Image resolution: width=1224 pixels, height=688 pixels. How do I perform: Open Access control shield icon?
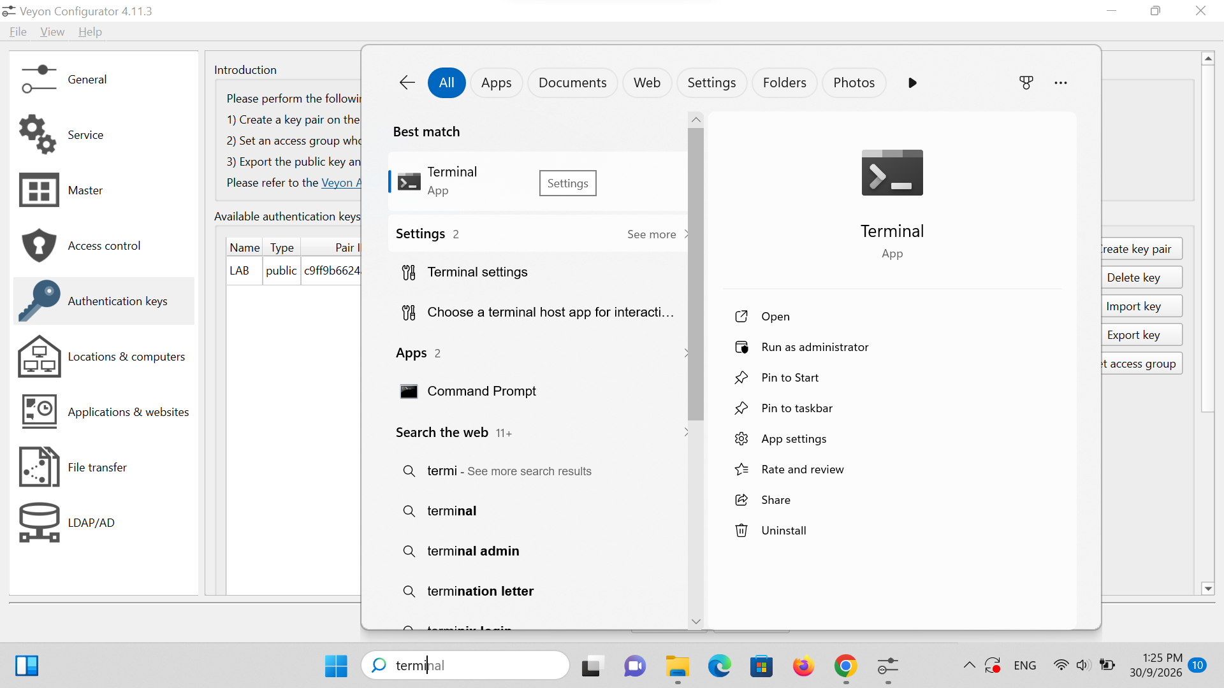pos(39,245)
